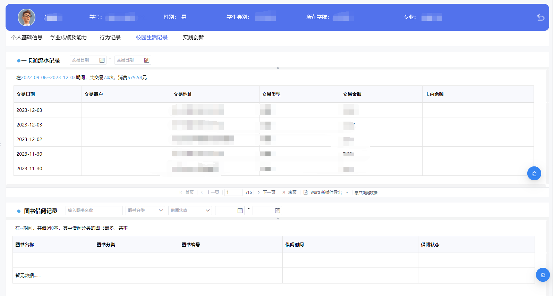This screenshot has width=553, height=296.
Task: Open calendar for borrowing end date
Action: pos(277,211)
